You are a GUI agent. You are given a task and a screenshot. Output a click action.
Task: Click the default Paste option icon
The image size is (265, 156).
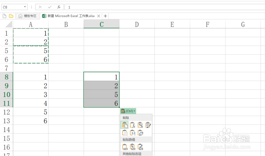[x=125, y=125]
